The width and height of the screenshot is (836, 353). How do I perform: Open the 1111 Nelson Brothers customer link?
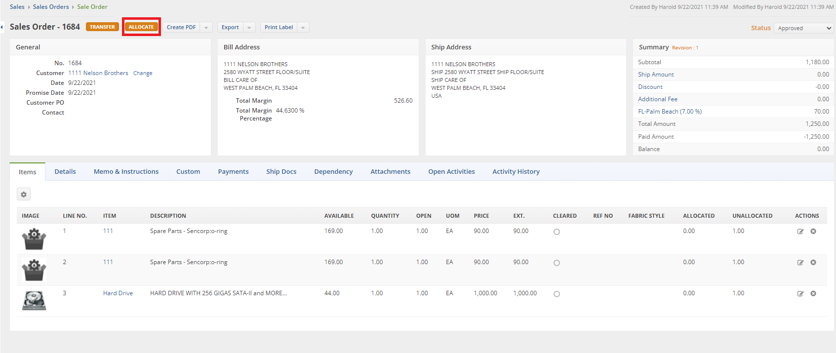point(98,73)
